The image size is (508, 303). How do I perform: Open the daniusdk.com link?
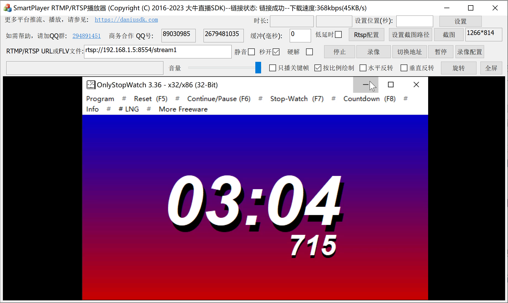(x=126, y=20)
